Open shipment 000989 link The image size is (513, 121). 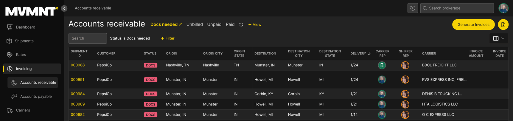(x=78, y=104)
